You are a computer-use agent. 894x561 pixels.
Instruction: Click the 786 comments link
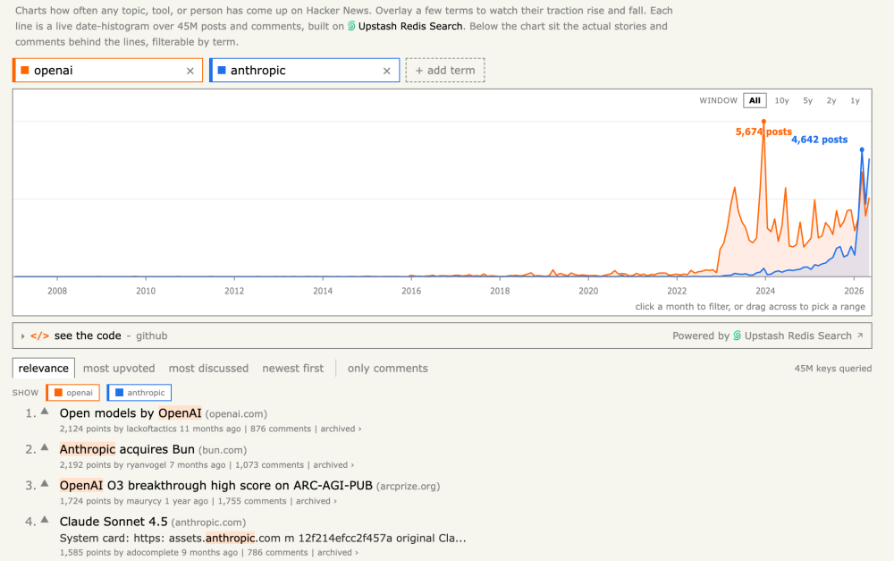278,552
